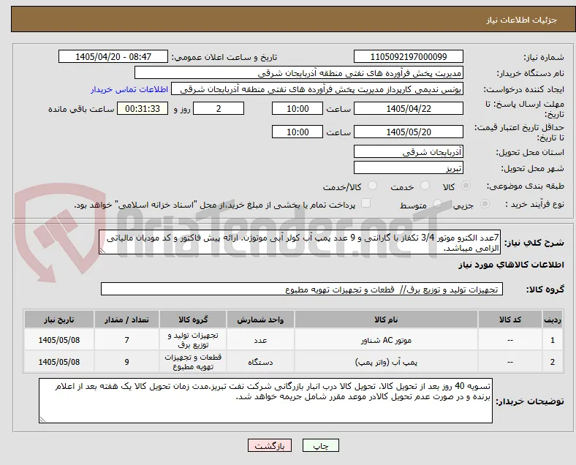Click the delivery city field تبریز
576x465 pixels.
[409, 167]
